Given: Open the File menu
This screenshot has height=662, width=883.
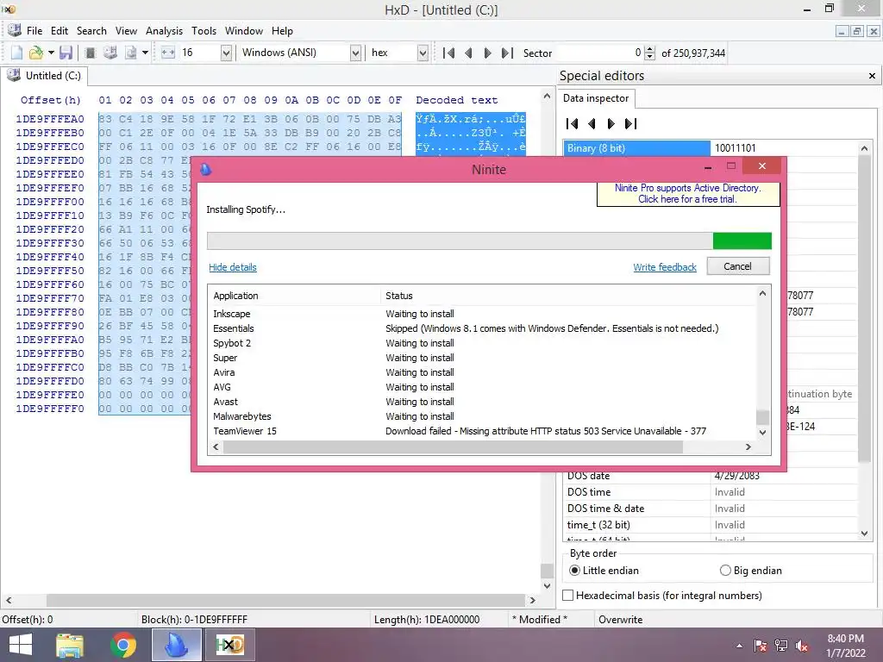Looking at the screenshot, I should [34, 31].
